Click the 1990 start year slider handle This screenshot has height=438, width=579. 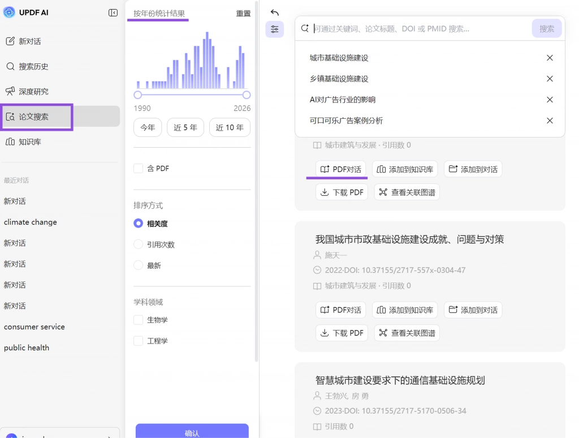pyautogui.click(x=138, y=95)
